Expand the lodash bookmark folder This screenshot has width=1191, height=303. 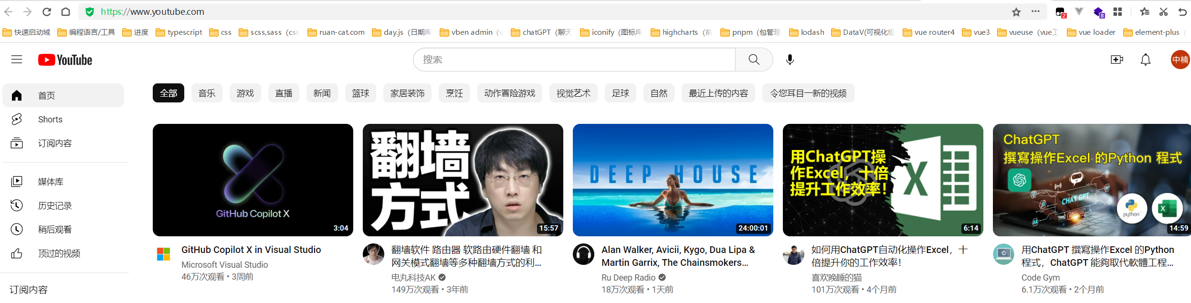807,32
